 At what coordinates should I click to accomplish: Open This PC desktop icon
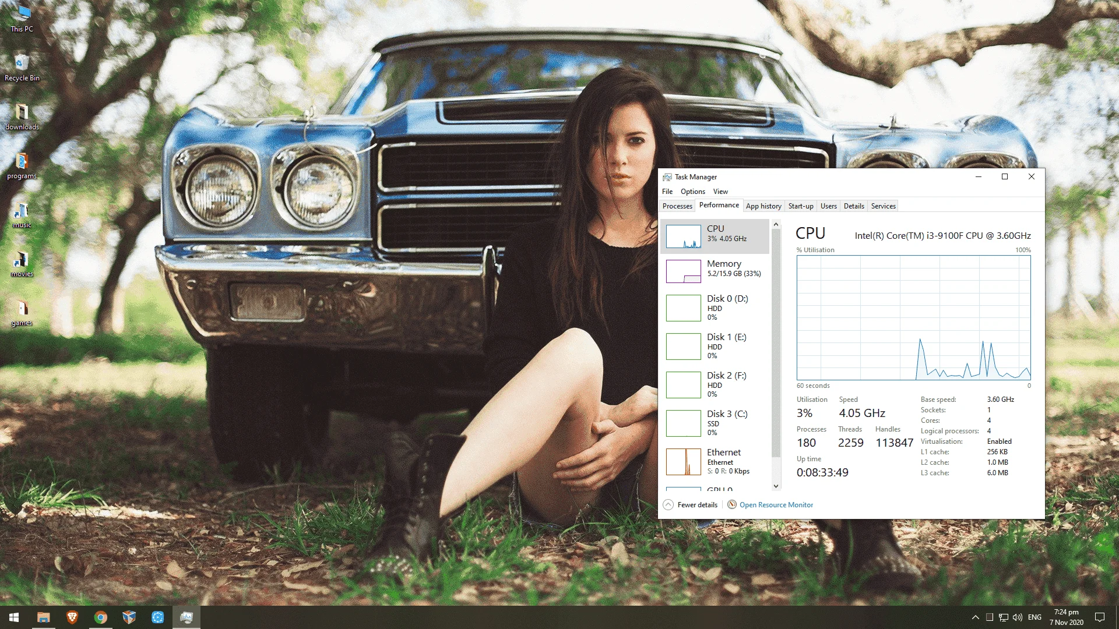tap(22, 18)
